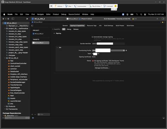This screenshot has height=129, width=167.
Task: Open Spotlight search in macOS menu bar
Action: tap(141, 14)
